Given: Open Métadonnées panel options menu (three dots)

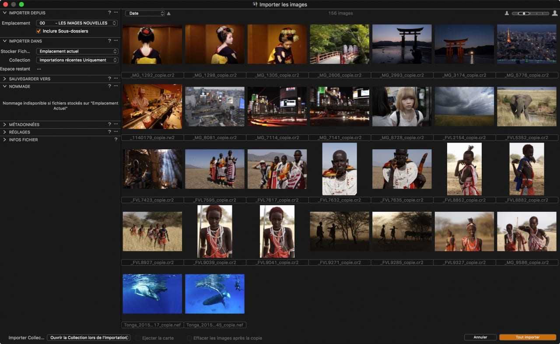Looking at the screenshot, I should coord(116,125).
